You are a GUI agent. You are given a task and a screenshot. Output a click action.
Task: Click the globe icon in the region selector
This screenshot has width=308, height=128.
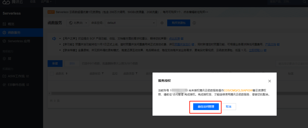(71, 23)
